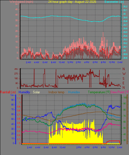Click the 8 PM wind graph time label
Image resolution: width=129 pixels, height=155 pixels.
tap(103, 62)
